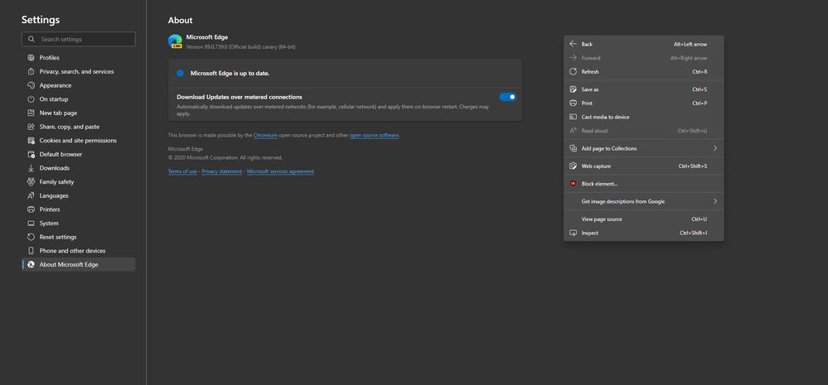828x385 pixels.
Task: Expand the Add page to Collections submenu arrow
Action: [715, 148]
